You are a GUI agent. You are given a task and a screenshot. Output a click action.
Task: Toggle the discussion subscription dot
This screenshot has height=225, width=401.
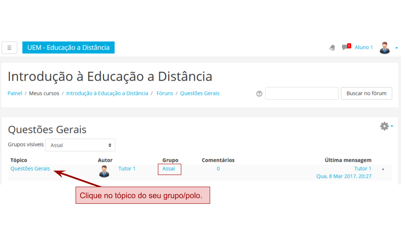[x=383, y=169]
